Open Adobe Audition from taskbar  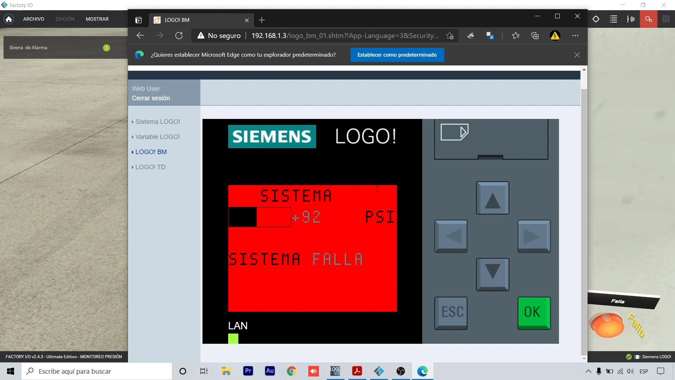pyautogui.click(x=270, y=371)
